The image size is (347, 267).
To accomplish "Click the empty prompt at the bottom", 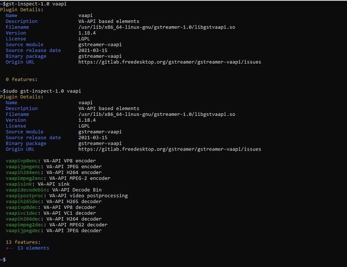I will click(3, 260).
